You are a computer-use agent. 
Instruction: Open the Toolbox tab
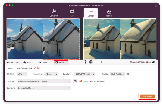coord(109,13)
